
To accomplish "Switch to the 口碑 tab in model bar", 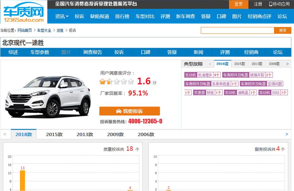I will pos(145,52).
